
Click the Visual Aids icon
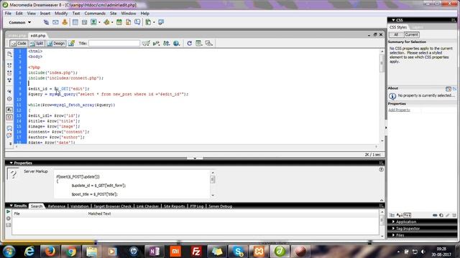pos(209,43)
